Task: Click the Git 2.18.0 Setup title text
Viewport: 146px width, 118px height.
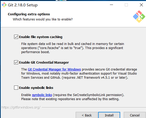Action: (23, 5)
